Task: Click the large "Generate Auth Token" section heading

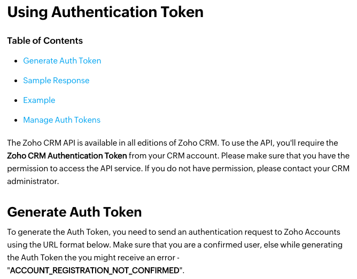Action: (74, 212)
